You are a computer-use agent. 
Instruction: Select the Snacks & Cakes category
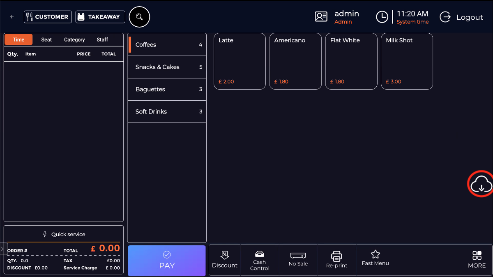click(x=167, y=67)
